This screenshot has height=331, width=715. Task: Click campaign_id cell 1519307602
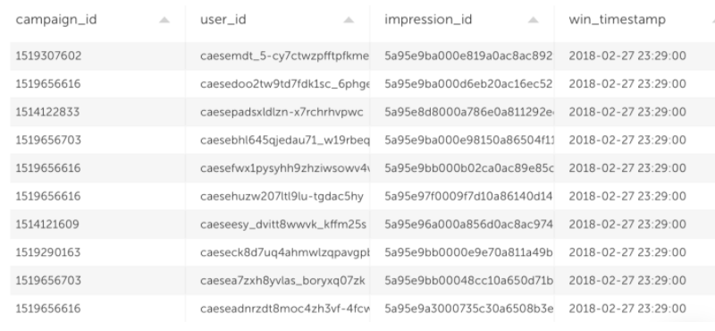(48, 56)
